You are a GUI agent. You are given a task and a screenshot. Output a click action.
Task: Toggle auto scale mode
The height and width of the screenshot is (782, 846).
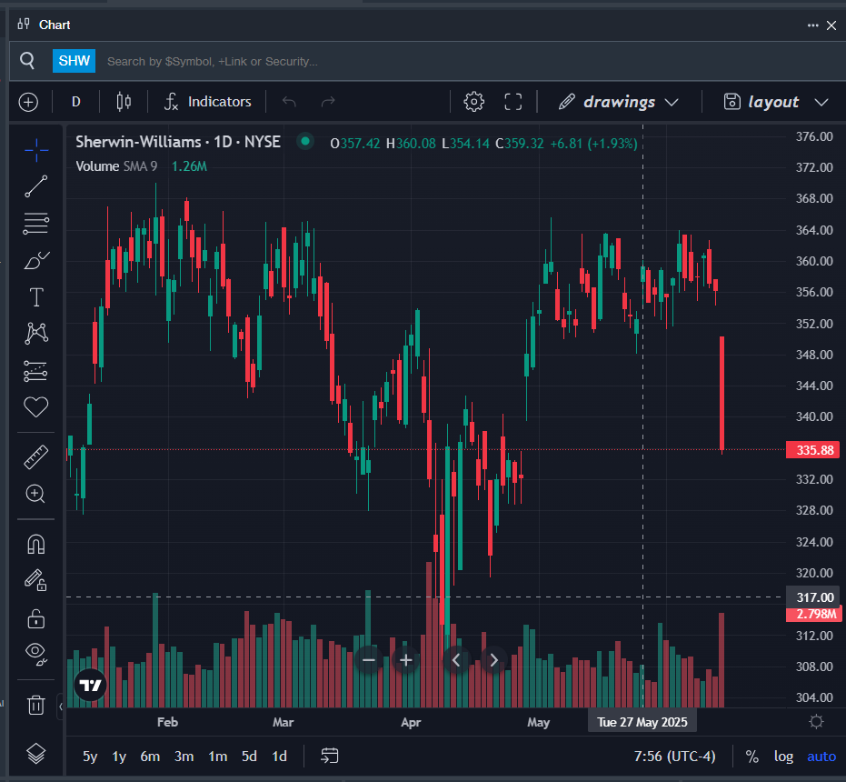(821, 757)
